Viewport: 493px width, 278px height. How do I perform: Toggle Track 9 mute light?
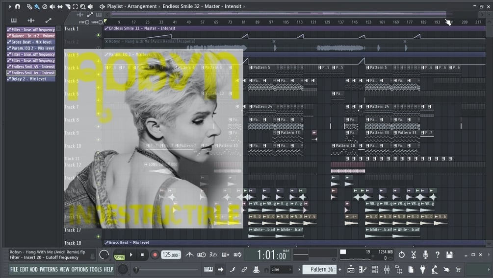(x=99, y=139)
